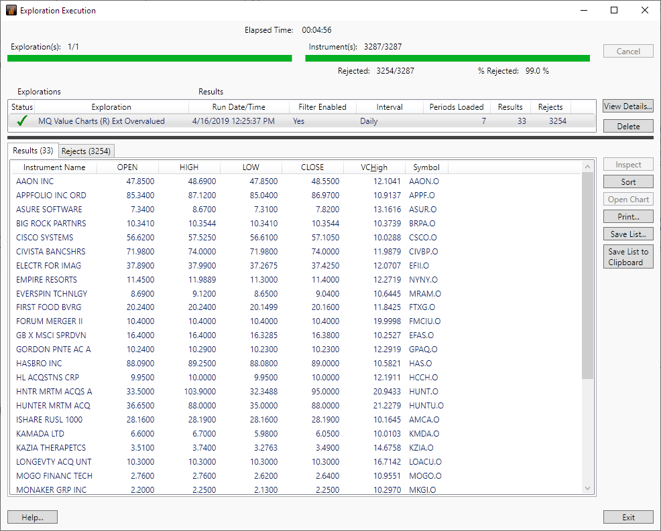This screenshot has width=661, height=531.
Task: Open View Details for the exploration
Action: (x=627, y=106)
